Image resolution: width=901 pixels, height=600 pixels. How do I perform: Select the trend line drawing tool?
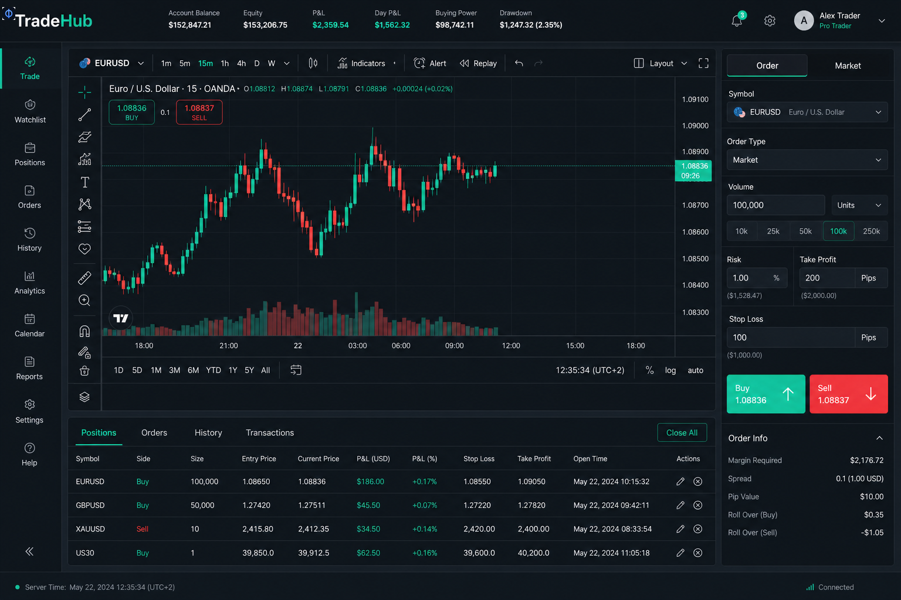tap(84, 114)
